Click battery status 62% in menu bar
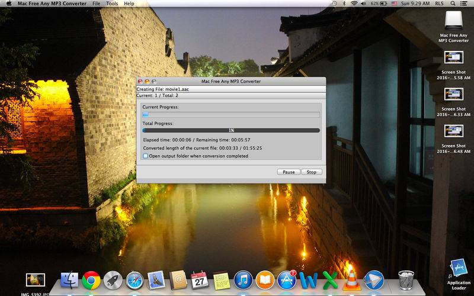 (x=379, y=4)
